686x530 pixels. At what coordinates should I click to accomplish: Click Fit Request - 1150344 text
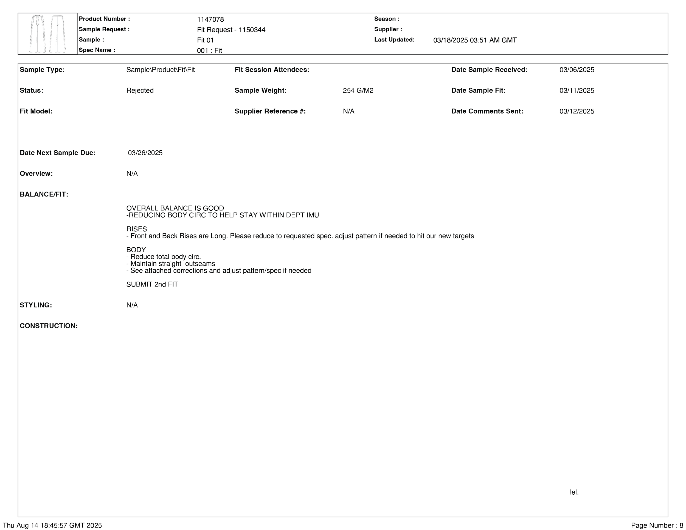(x=231, y=30)
